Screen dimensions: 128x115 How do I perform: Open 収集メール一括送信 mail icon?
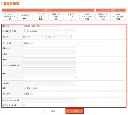click(103, 19)
